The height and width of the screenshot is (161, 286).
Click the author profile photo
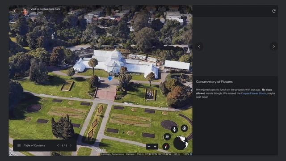tap(25, 11)
